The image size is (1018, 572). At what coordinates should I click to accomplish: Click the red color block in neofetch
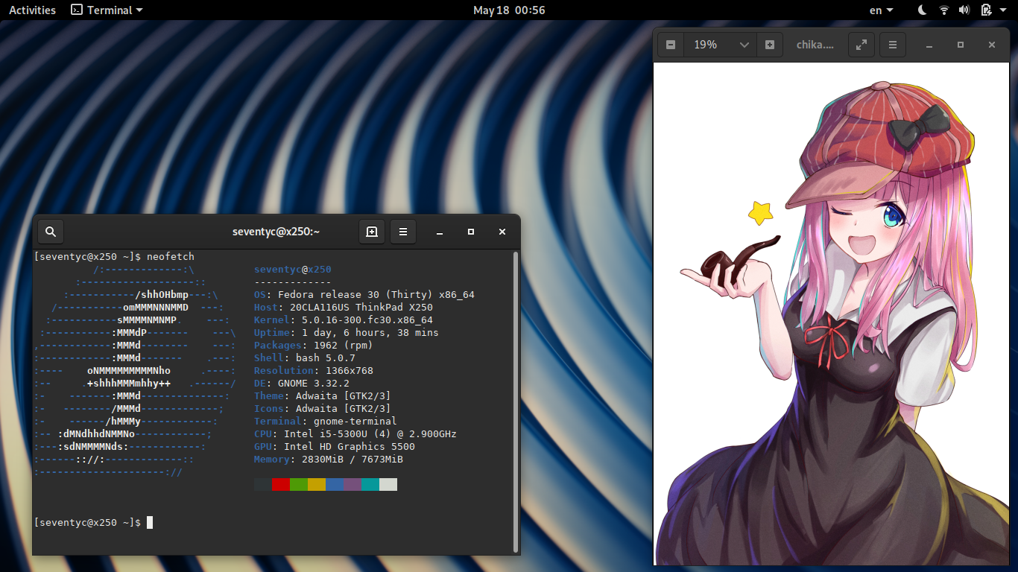[x=281, y=485]
